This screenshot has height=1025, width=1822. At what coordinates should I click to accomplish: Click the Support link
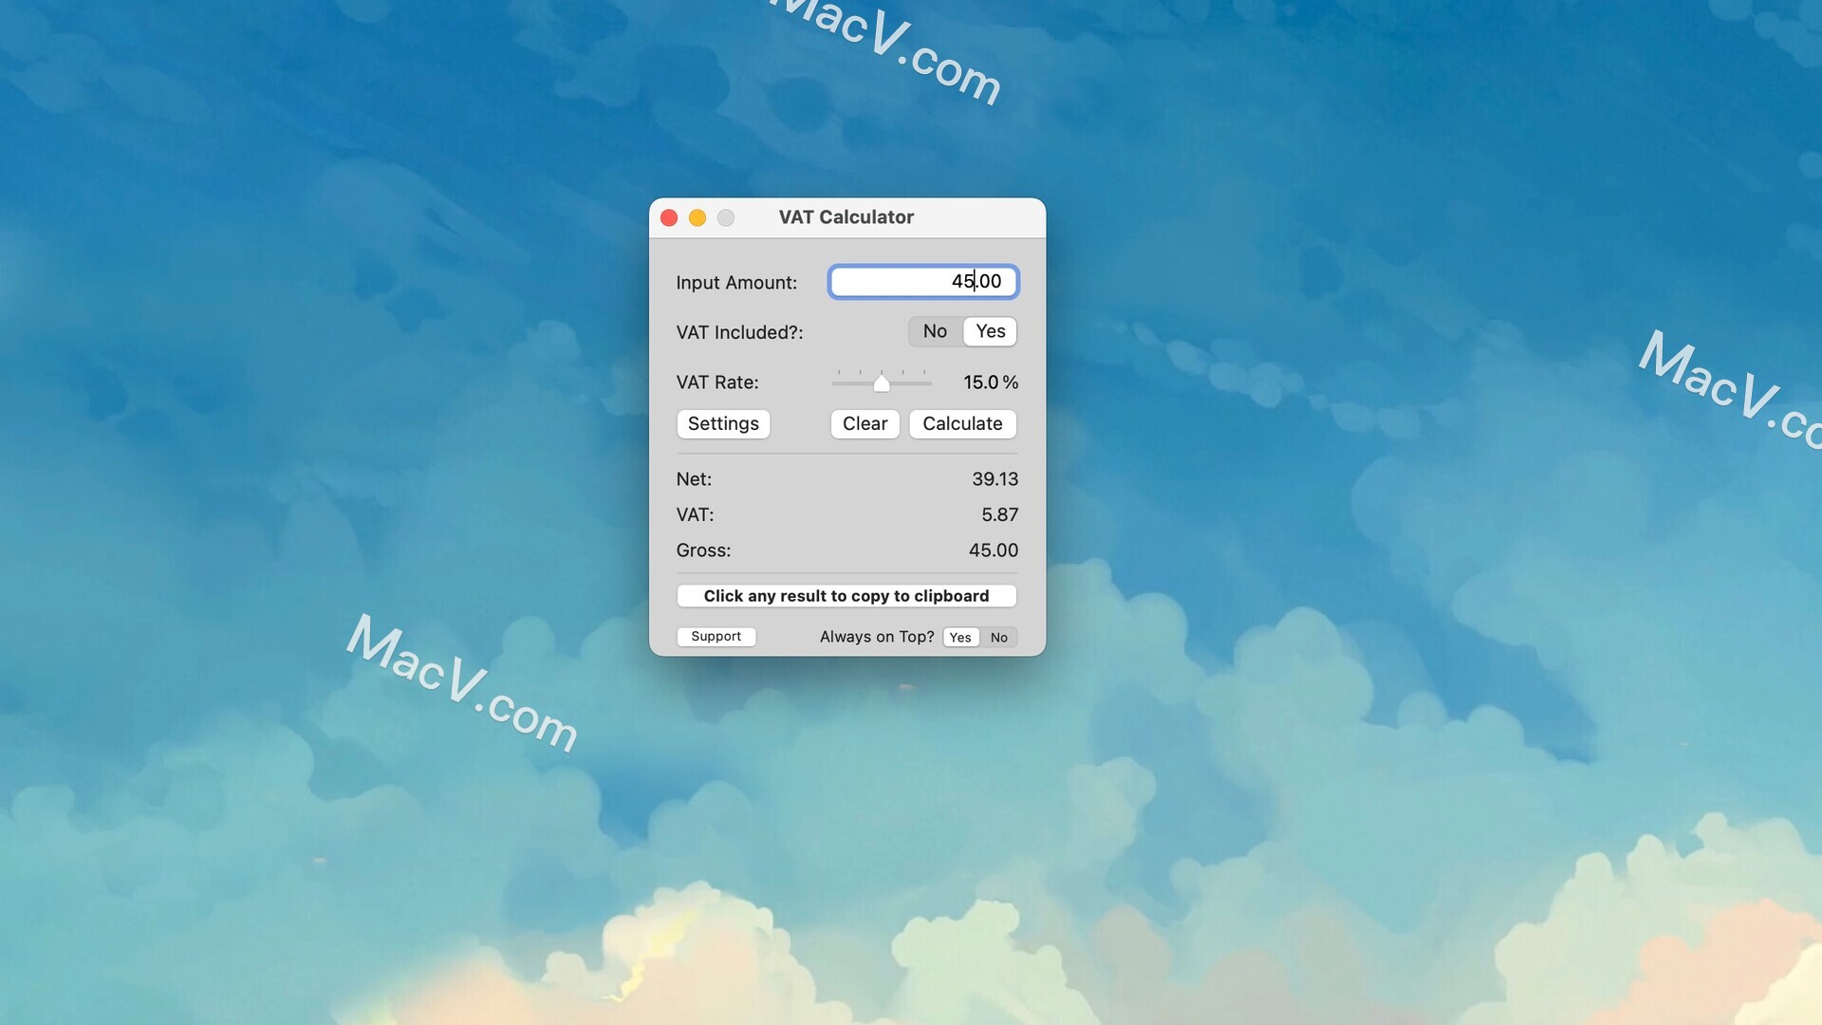[x=716, y=636]
